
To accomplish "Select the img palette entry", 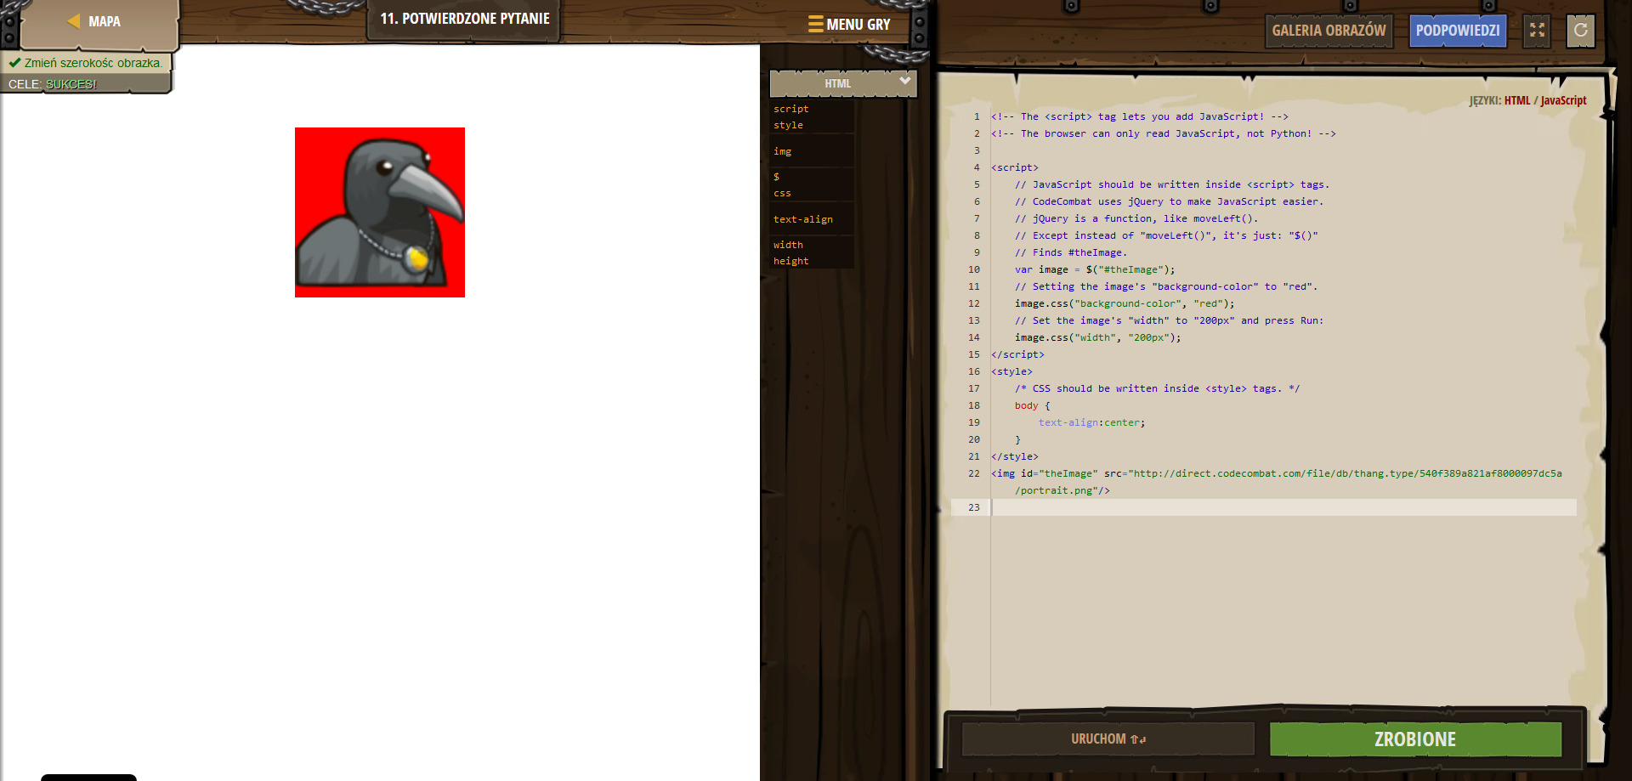I will [x=782, y=151].
